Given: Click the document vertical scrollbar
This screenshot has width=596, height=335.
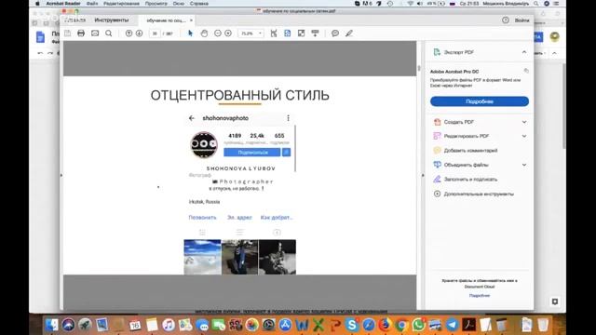Looking at the screenshot, I should click(x=419, y=68).
